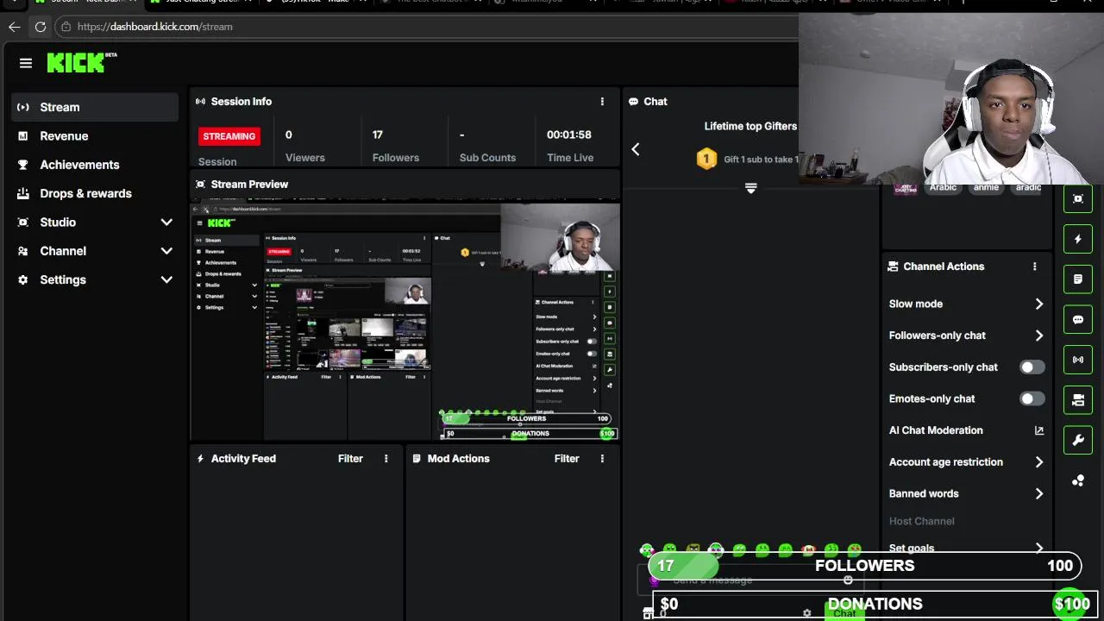Open the hamburger navigation menu
This screenshot has width=1104, height=621.
point(26,63)
